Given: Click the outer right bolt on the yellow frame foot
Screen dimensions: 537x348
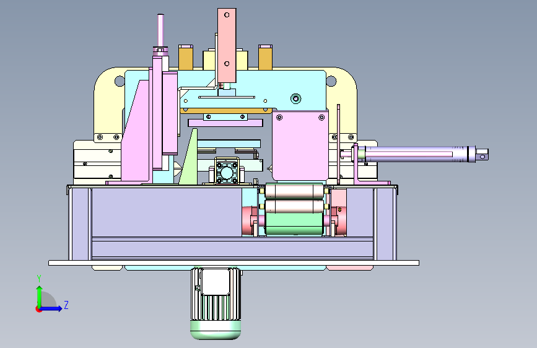Looking at the screenshot, I should [x=351, y=137].
